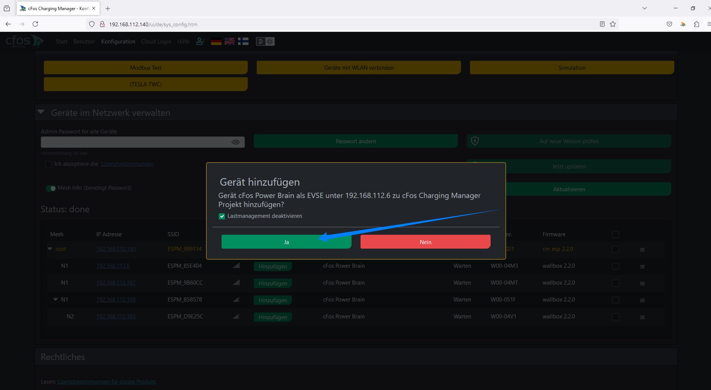The height and width of the screenshot is (390, 711).
Task: Click Hinzufügen for ESPM_85E404
Action: (273, 266)
